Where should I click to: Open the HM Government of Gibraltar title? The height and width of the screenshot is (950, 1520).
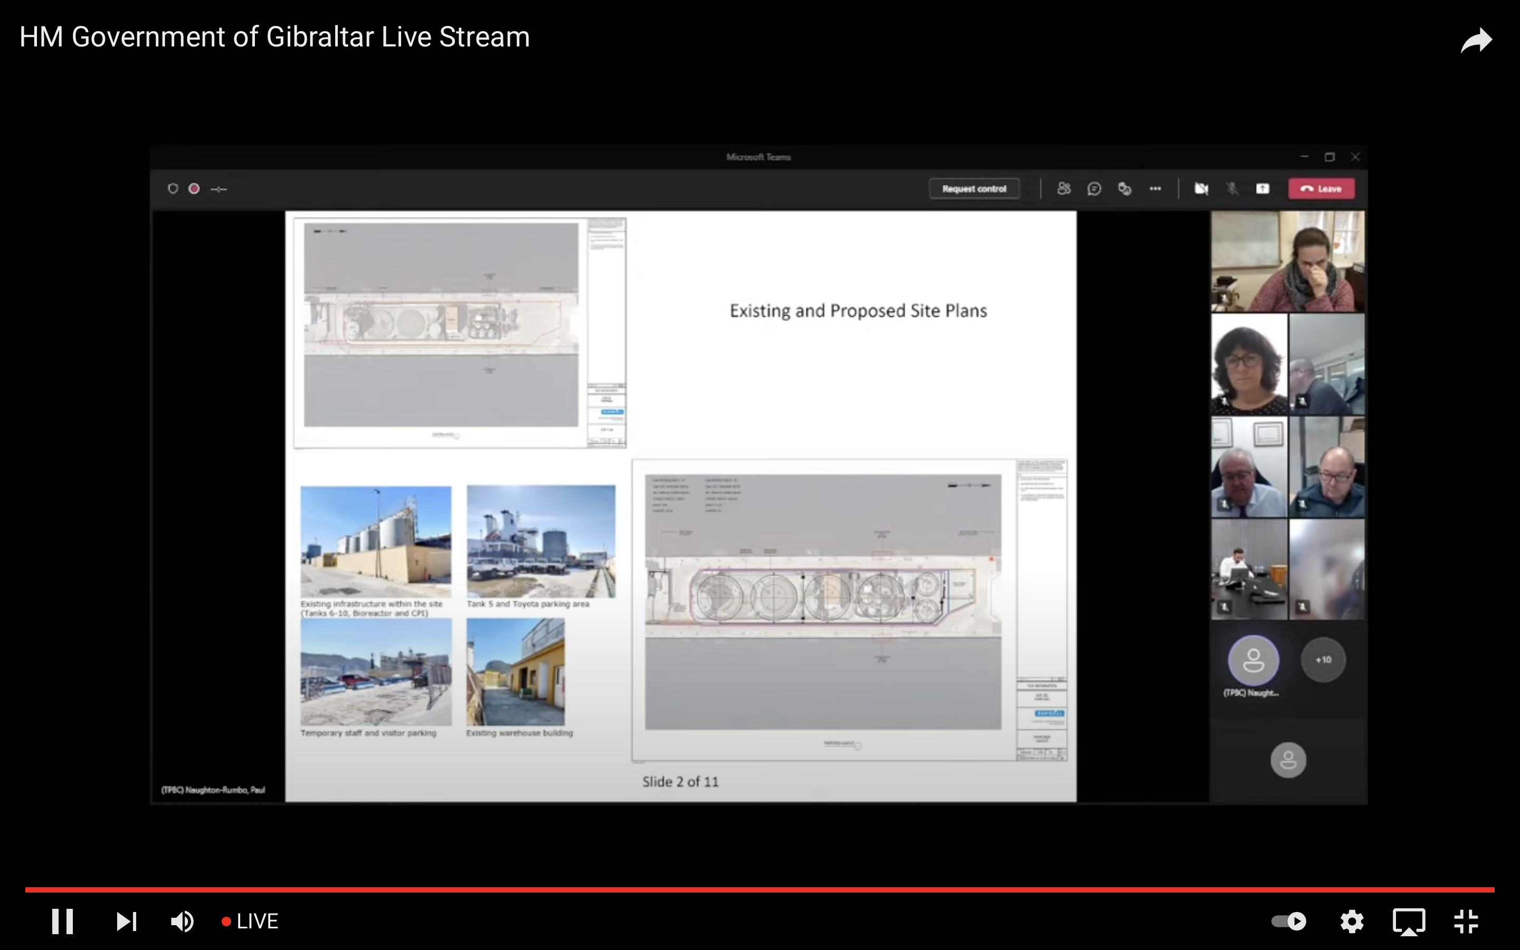point(274,37)
